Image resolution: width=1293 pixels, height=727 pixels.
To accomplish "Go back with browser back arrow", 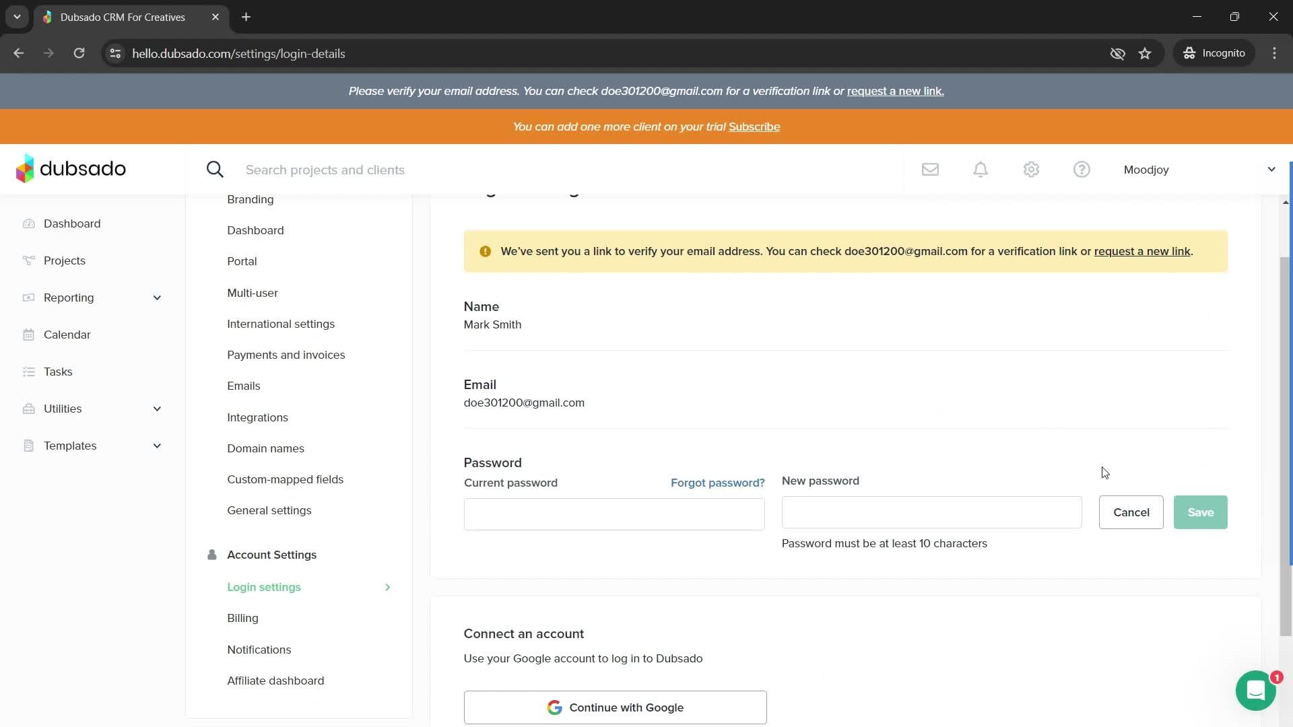I will 19,53.
